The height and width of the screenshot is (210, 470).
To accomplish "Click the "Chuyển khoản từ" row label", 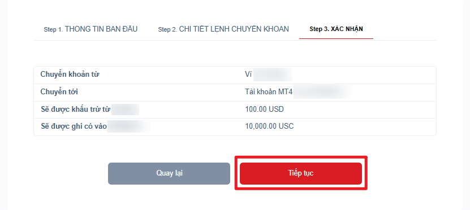I will 70,75.
